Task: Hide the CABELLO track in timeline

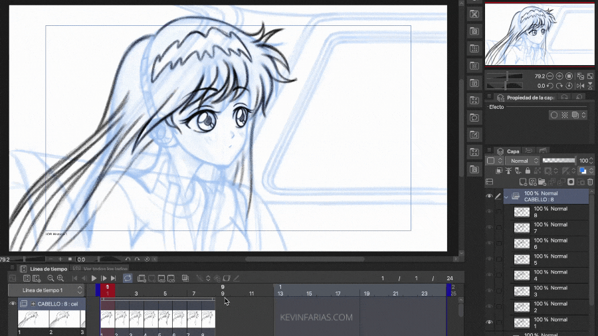Action: [x=13, y=303]
